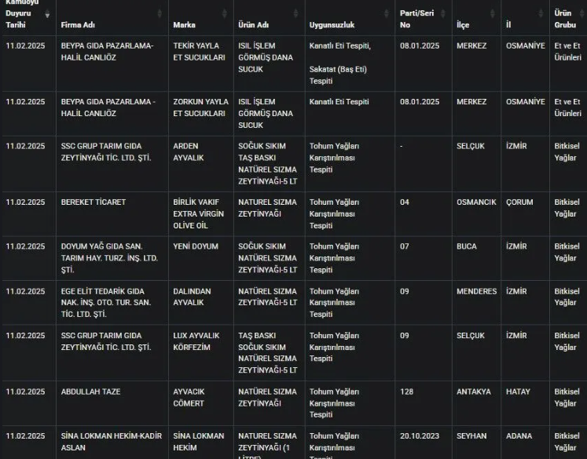The width and height of the screenshot is (587, 459).
Task: Click the ÇORUM province cell
Action: 519,202
